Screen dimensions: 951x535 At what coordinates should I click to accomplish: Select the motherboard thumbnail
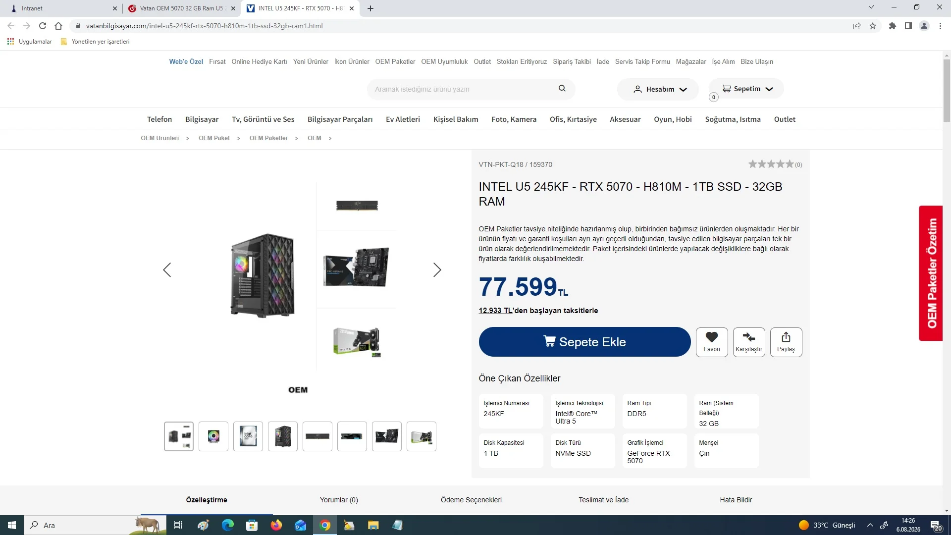point(387,436)
